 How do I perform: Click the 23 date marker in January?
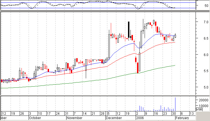tap(165, 113)
